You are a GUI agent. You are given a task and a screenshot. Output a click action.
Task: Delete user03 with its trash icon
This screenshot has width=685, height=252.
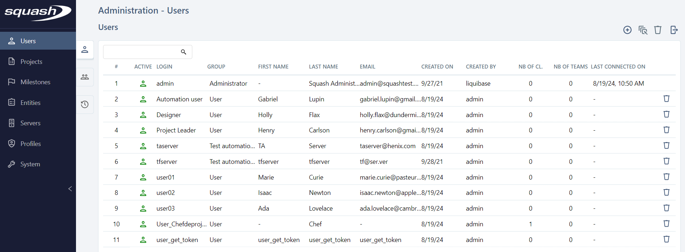point(666,208)
